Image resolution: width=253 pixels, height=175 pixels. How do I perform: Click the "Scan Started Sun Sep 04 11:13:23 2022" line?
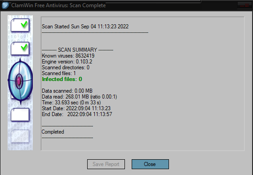[x=85, y=27]
